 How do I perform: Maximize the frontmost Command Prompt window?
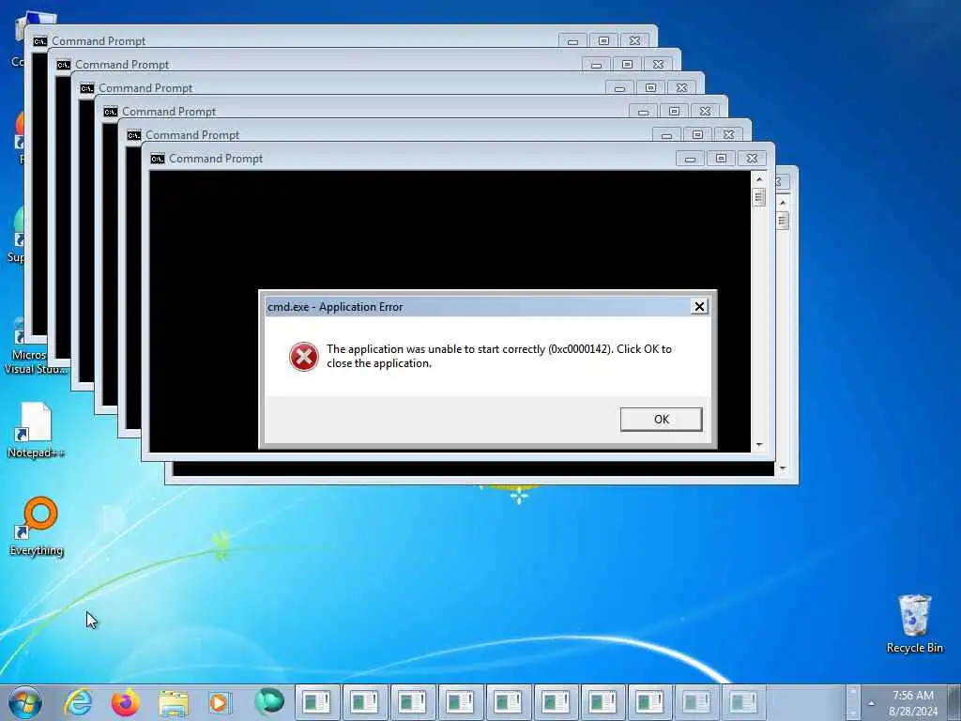tap(721, 159)
